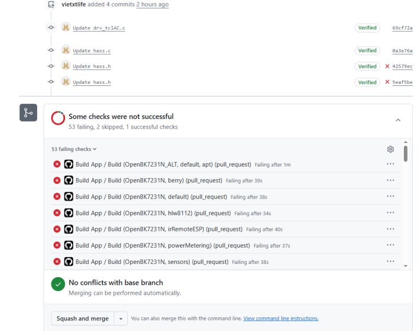Open 'View command line instructions'

coord(281,318)
